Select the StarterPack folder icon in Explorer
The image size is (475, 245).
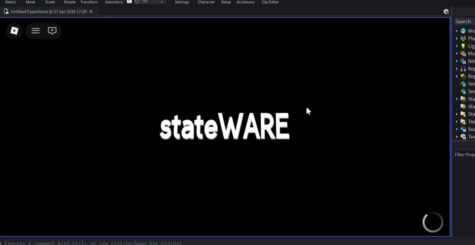(x=463, y=107)
